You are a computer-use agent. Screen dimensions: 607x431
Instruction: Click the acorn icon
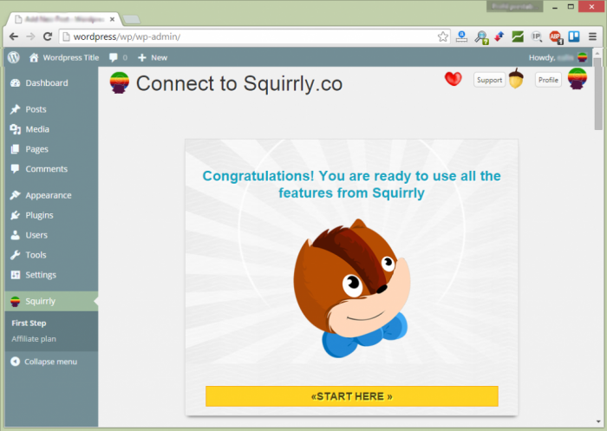tap(516, 78)
